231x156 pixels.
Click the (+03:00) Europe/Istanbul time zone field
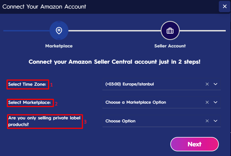(161, 84)
